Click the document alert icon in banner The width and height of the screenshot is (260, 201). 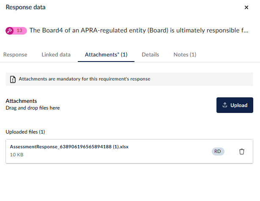(x=13, y=79)
